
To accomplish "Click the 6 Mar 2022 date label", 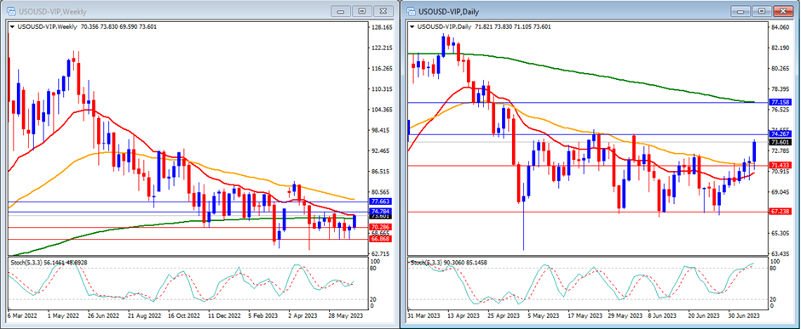I will click(23, 315).
